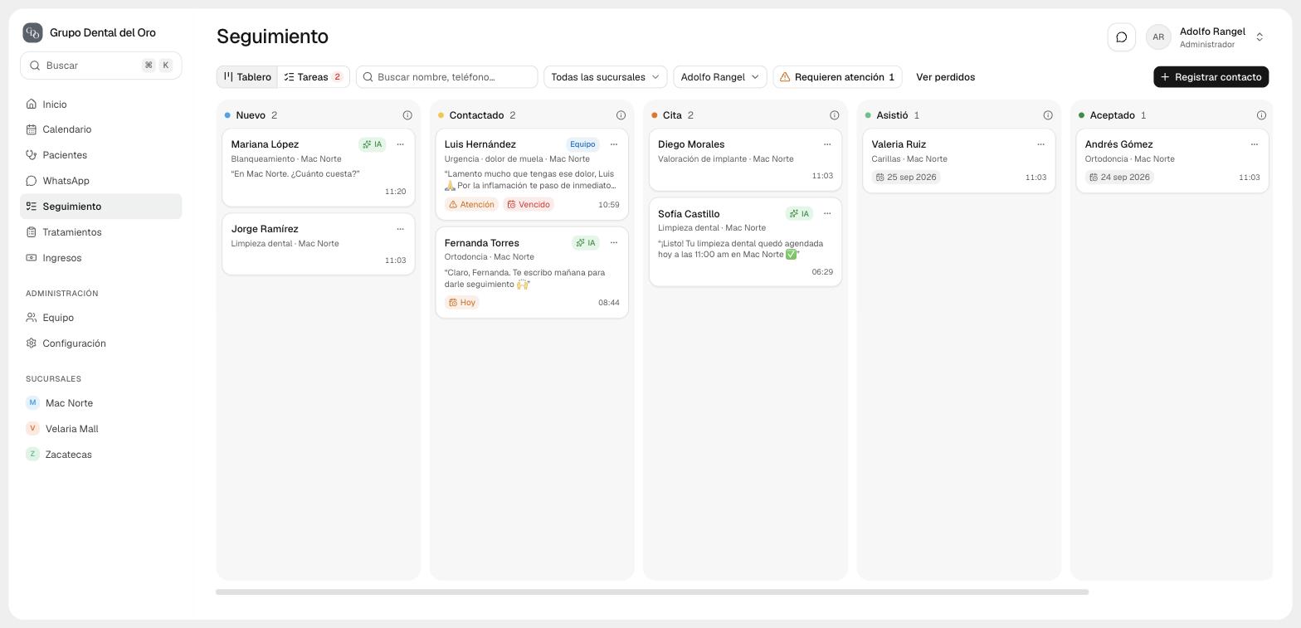Screen dimensions: 1301x628
Task: Click Registrar contacto button
Action: (1211, 77)
